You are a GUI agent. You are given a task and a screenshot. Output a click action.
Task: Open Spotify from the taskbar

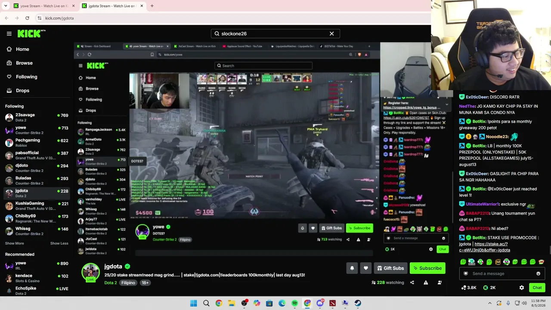pyautogui.click(x=294, y=303)
